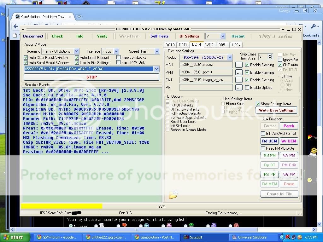Screen dimensions: 323x242
Task: Switch to BB5 tab
Action: point(222,45)
